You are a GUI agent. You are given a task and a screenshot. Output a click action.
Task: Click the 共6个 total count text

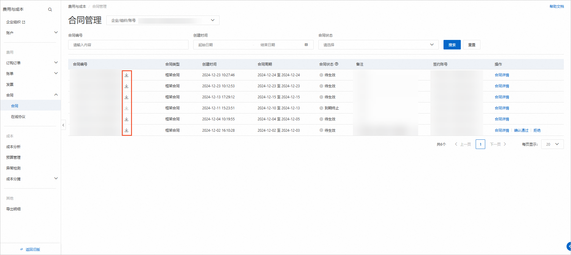[441, 144]
